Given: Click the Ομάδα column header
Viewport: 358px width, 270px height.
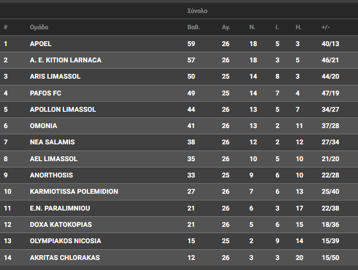Looking at the screenshot, I should [39, 27].
